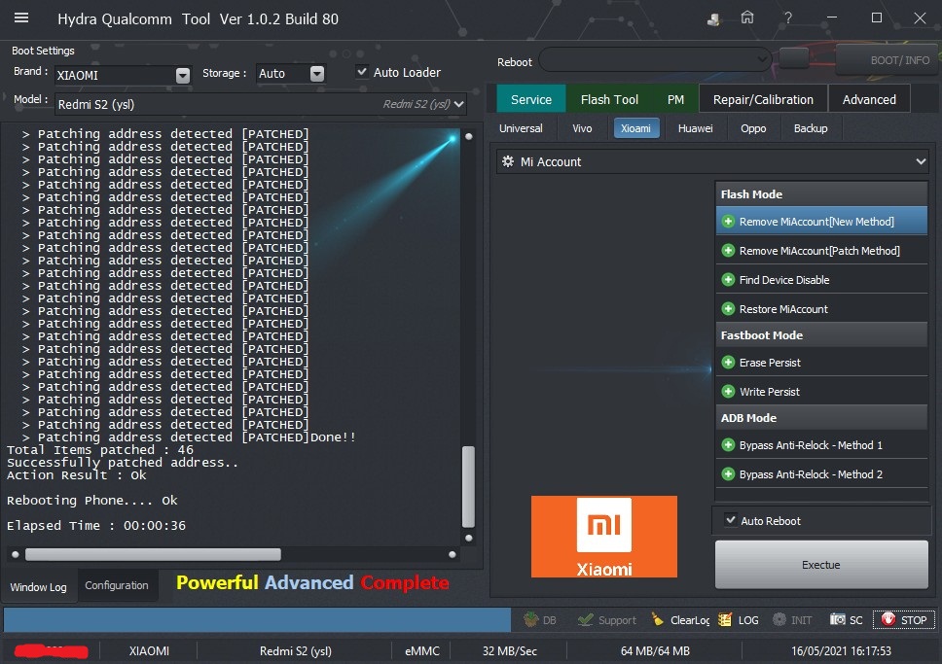
Task: Click the green plus icon for Remove MiAccount[Patch Method]
Action: [x=728, y=251]
